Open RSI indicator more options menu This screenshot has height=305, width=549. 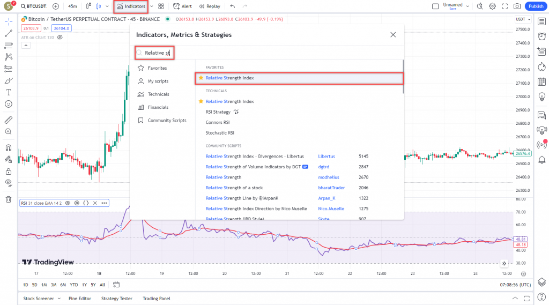point(104,203)
